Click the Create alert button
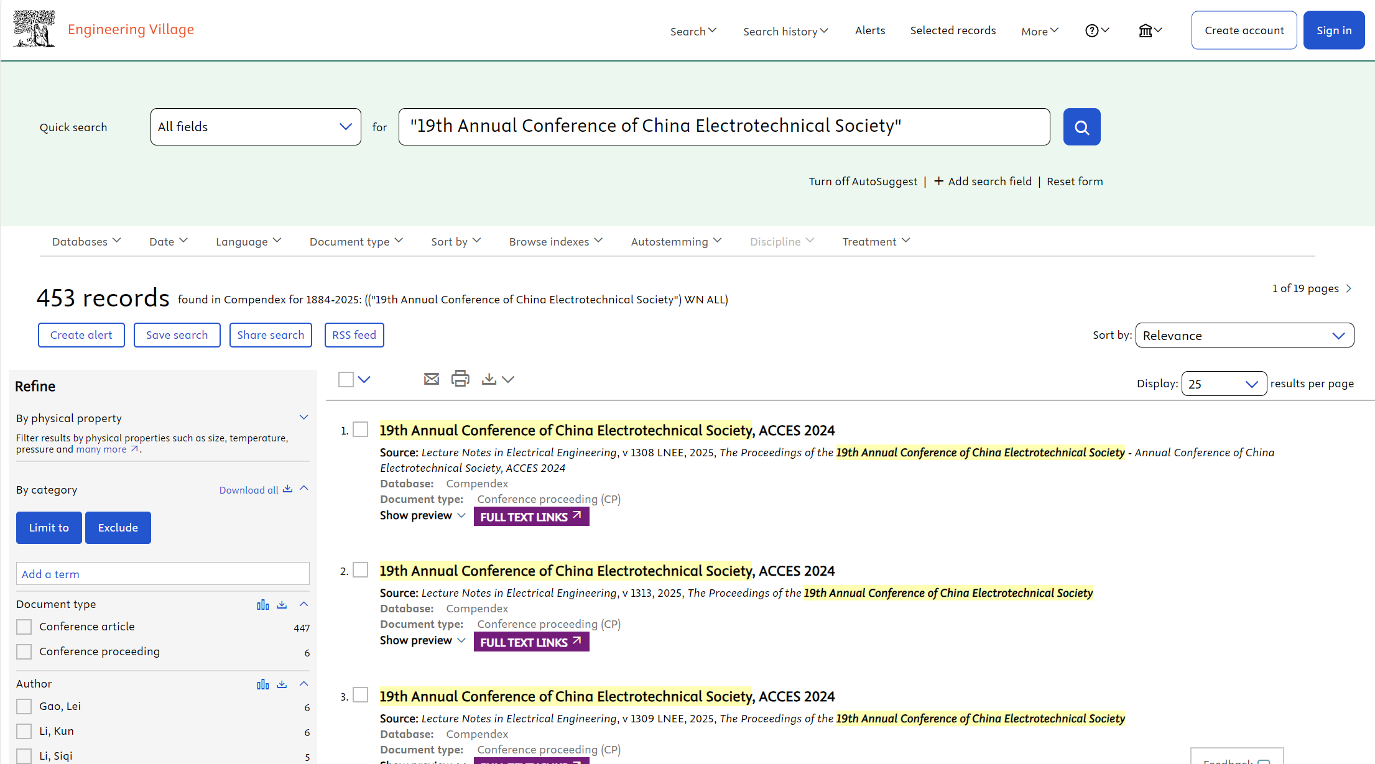Viewport: 1375px width, 764px height. coord(81,335)
